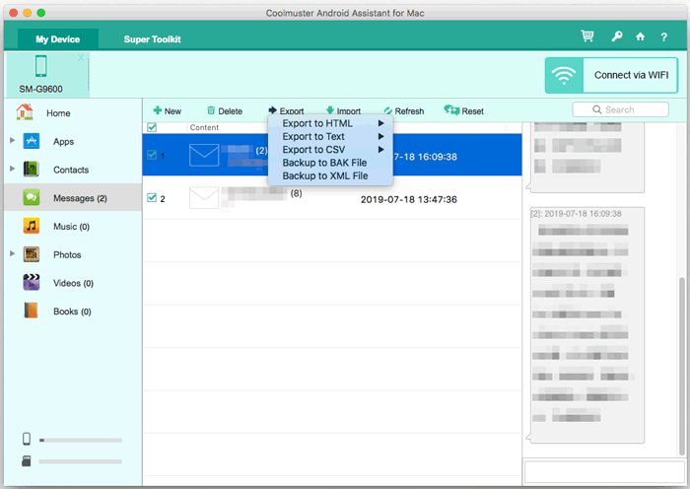The height and width of the screenshot is (489, 690).
Task: Click timestamp 2019-07-18 13:47:36
Action: pyautogui.click(x=409, y=199)
